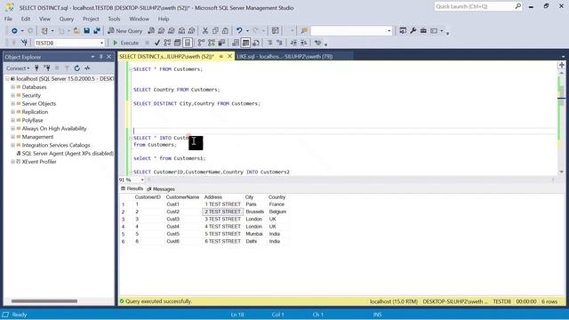Open the Connect dropdown in Object Explorer
Screen dimensions: 569x320
pyautogui.click(x=18, y=68)
